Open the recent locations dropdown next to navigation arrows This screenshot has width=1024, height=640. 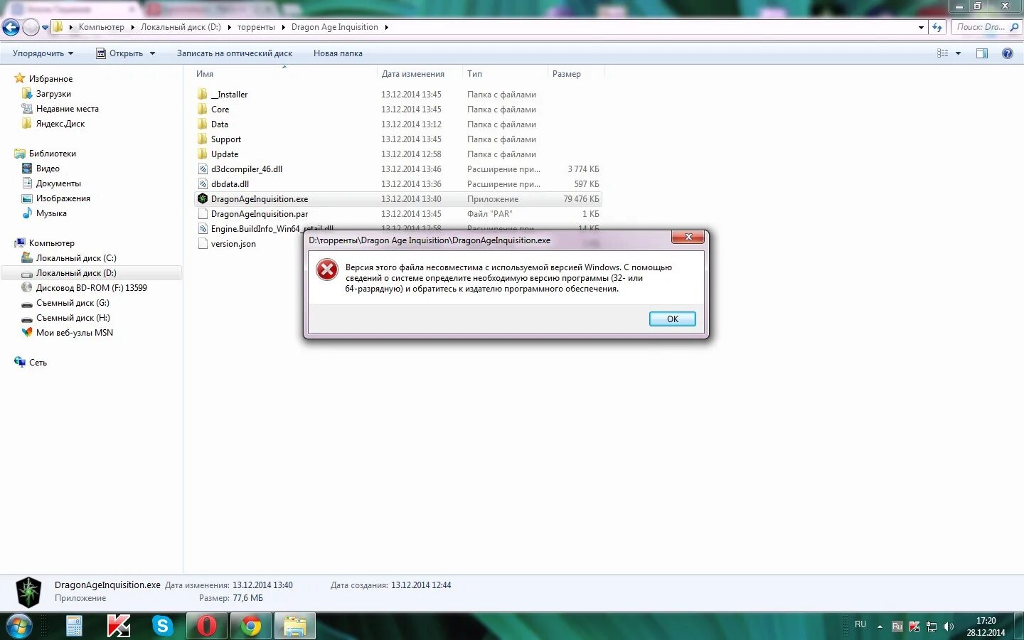point(45,28)
